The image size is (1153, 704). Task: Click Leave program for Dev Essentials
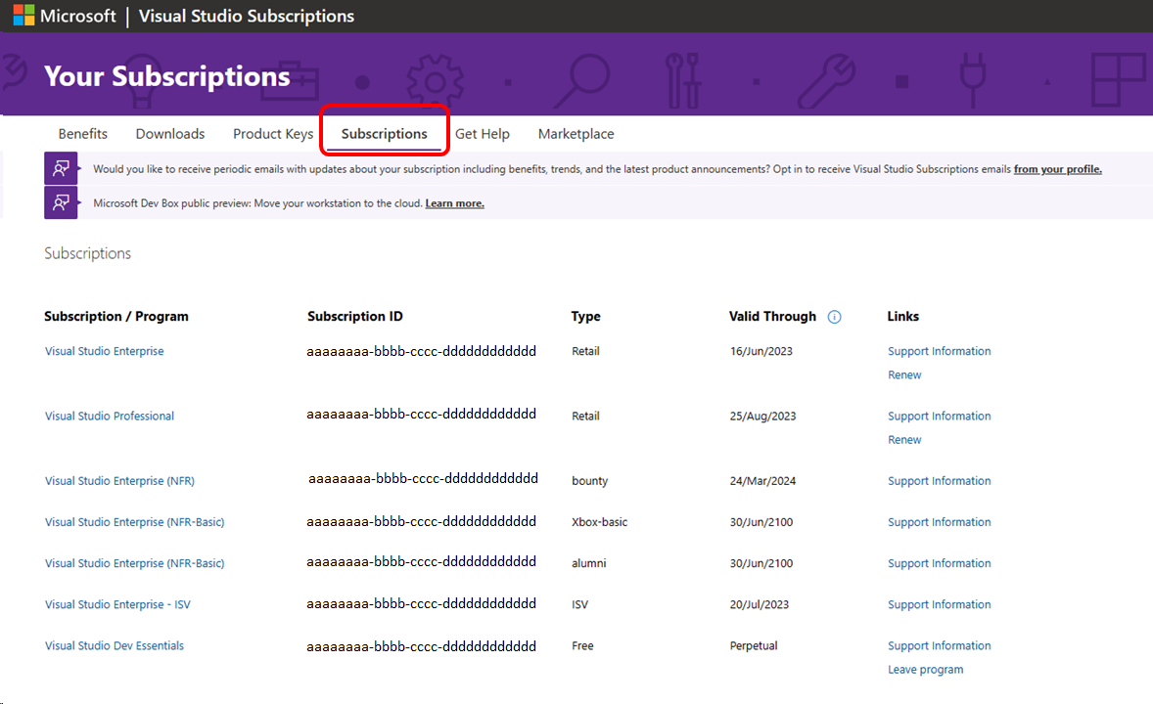[x=925, y=670]
